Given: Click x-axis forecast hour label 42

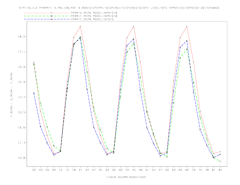Looking at the screenshot, I should [127, 170].
